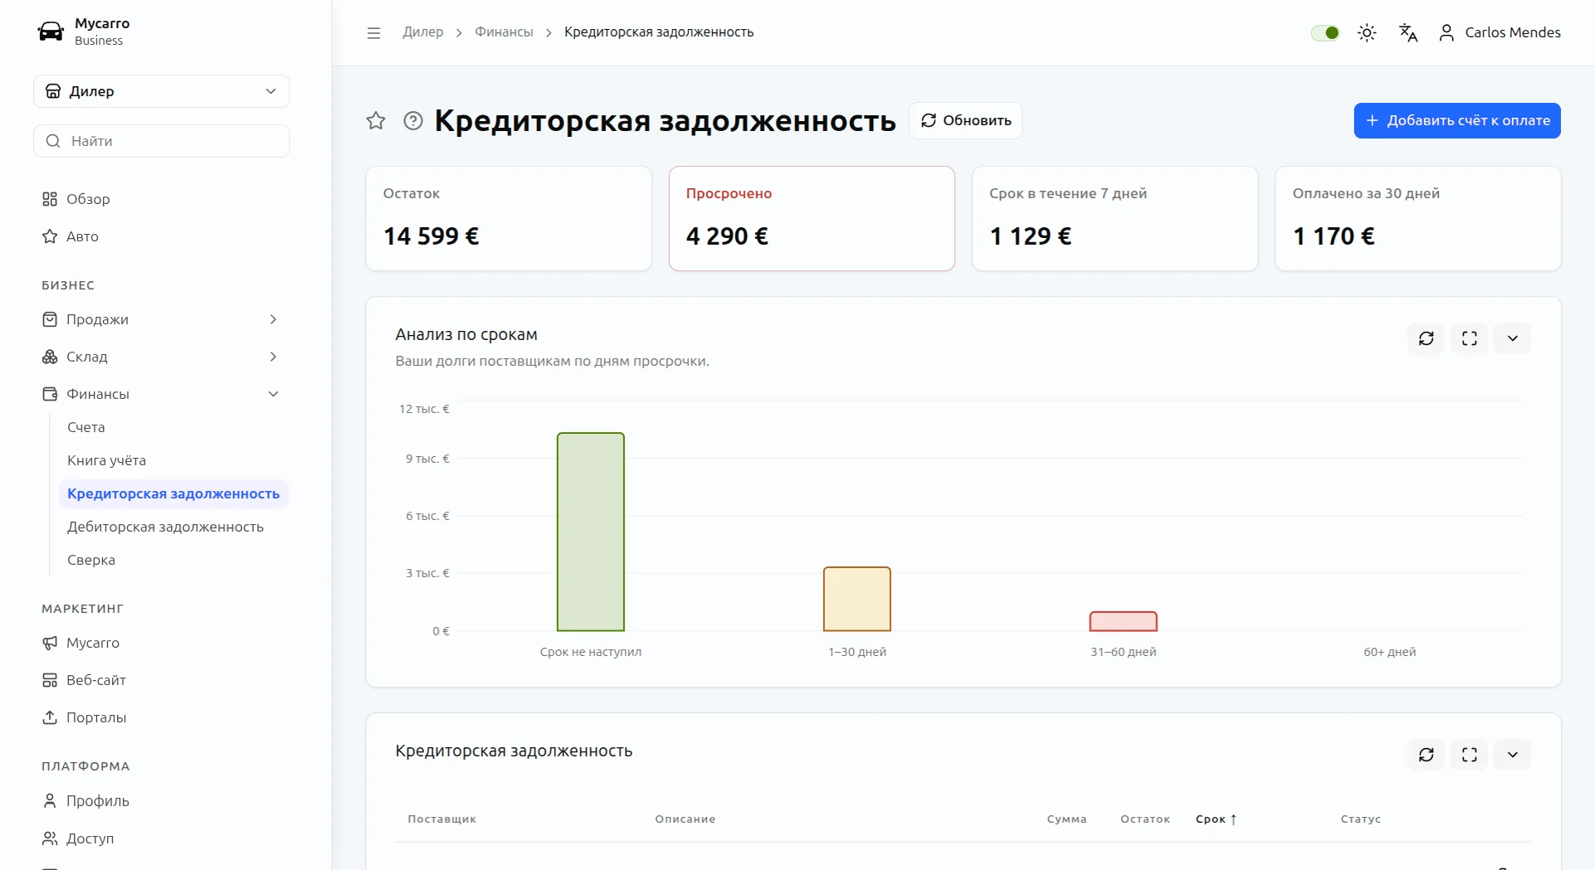Open Сверка under Финансы
The image size is (1595, 870).
point(173,560)
